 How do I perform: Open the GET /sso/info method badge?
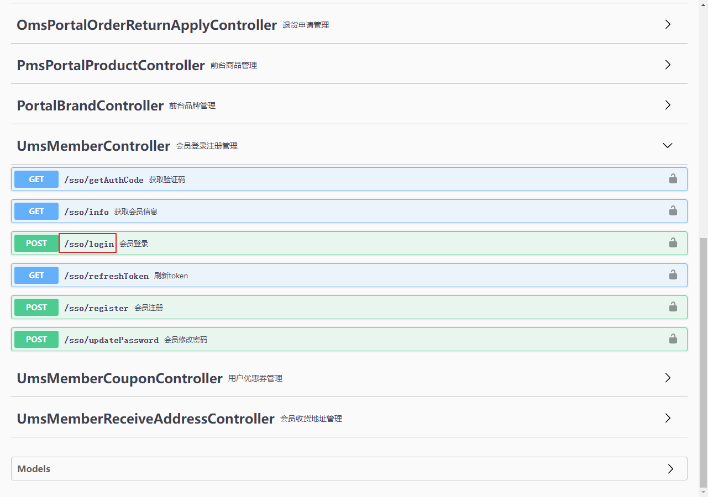click(36, 211)
